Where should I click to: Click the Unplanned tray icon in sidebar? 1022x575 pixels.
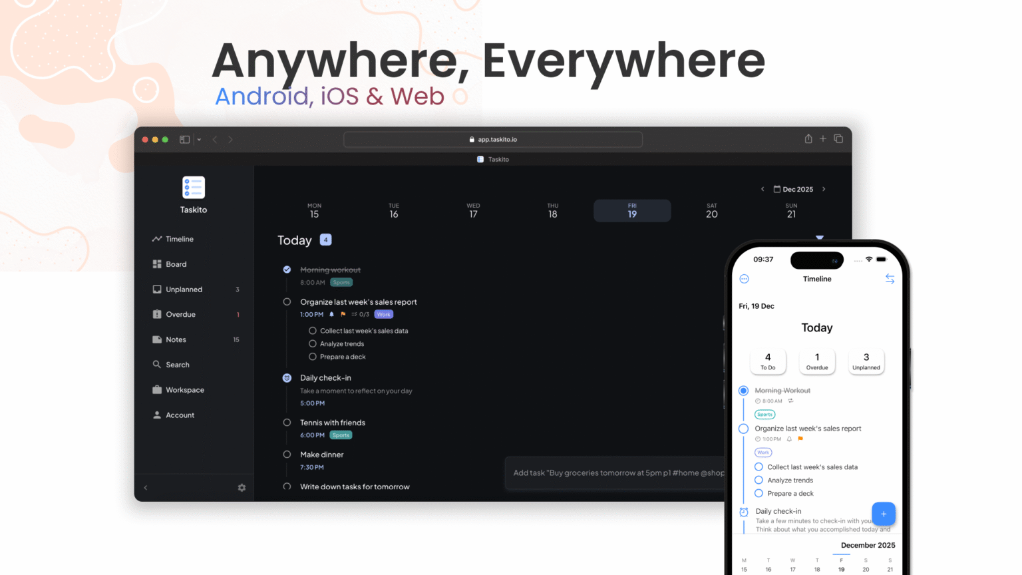[156, 289]
